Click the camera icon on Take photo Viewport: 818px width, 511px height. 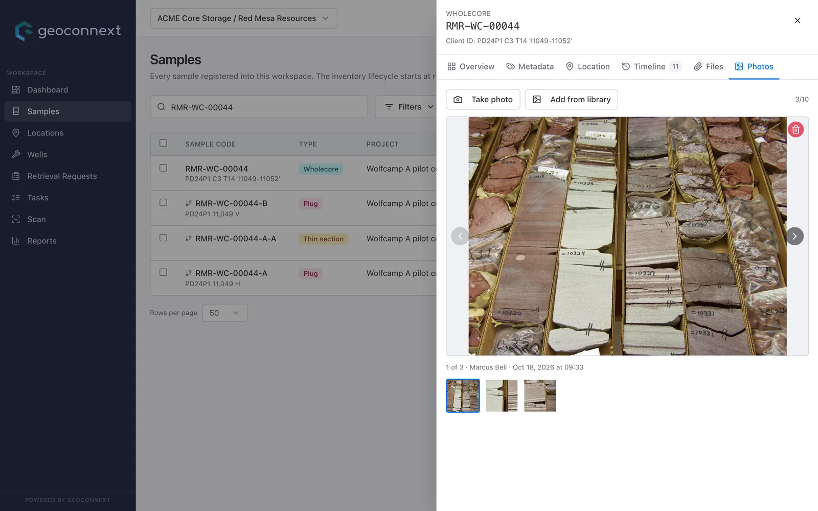click(458, 100)
